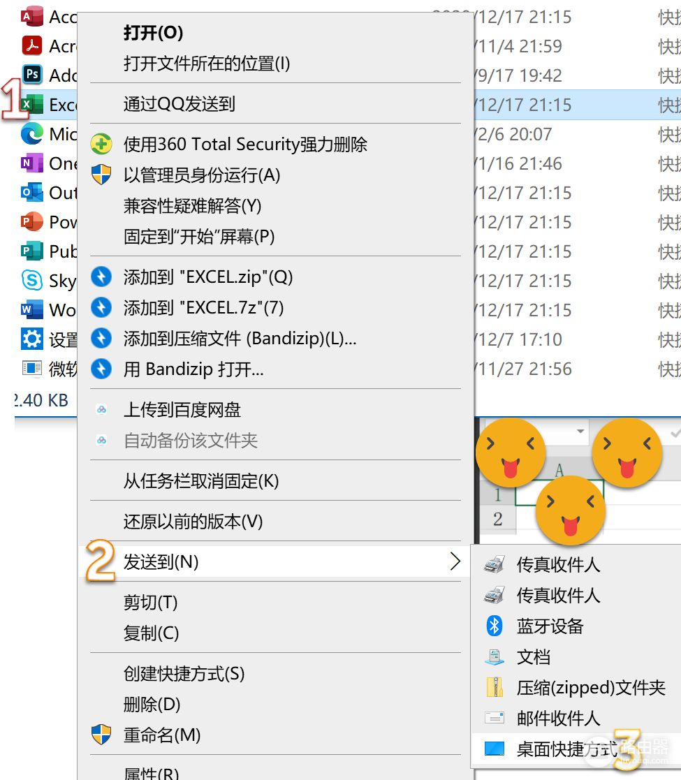Open the Excel name box dropdown arrow
The image size is (681, 780).
(x=580, y=432)
